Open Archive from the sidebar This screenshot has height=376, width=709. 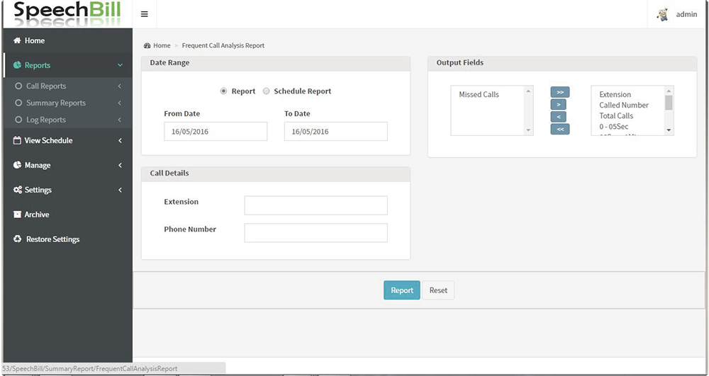coord(37,215)
